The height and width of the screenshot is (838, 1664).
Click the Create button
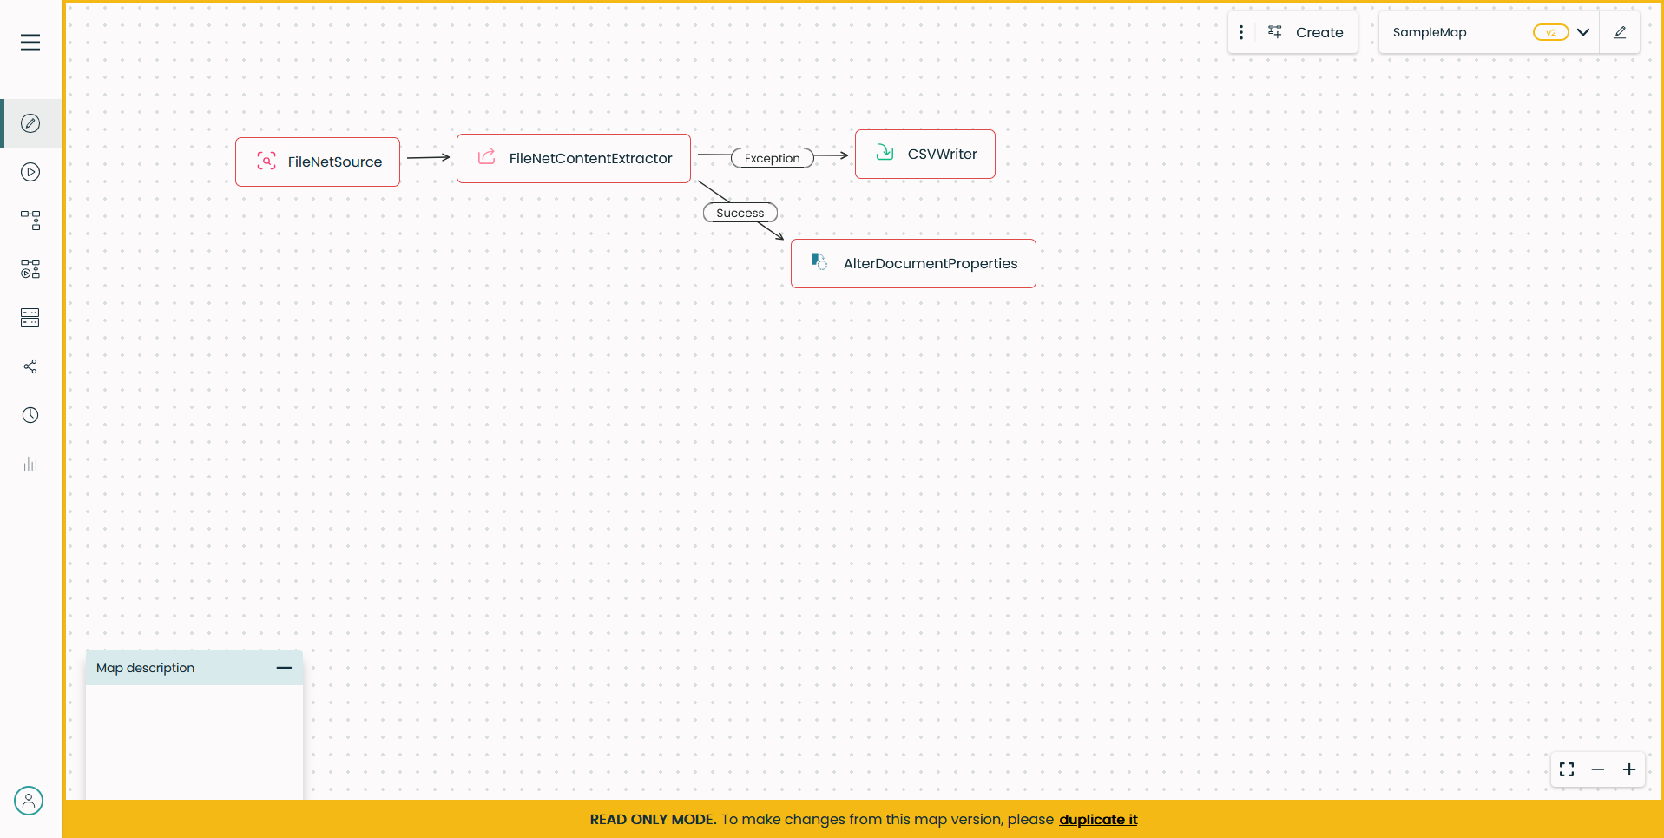click(1306, 32)
